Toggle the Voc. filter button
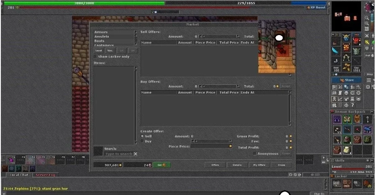Viewport: 375px width, 195px height. (110, 51)
